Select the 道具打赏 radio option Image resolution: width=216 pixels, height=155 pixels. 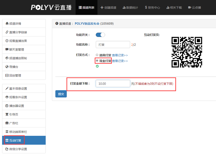pos(97,55)
